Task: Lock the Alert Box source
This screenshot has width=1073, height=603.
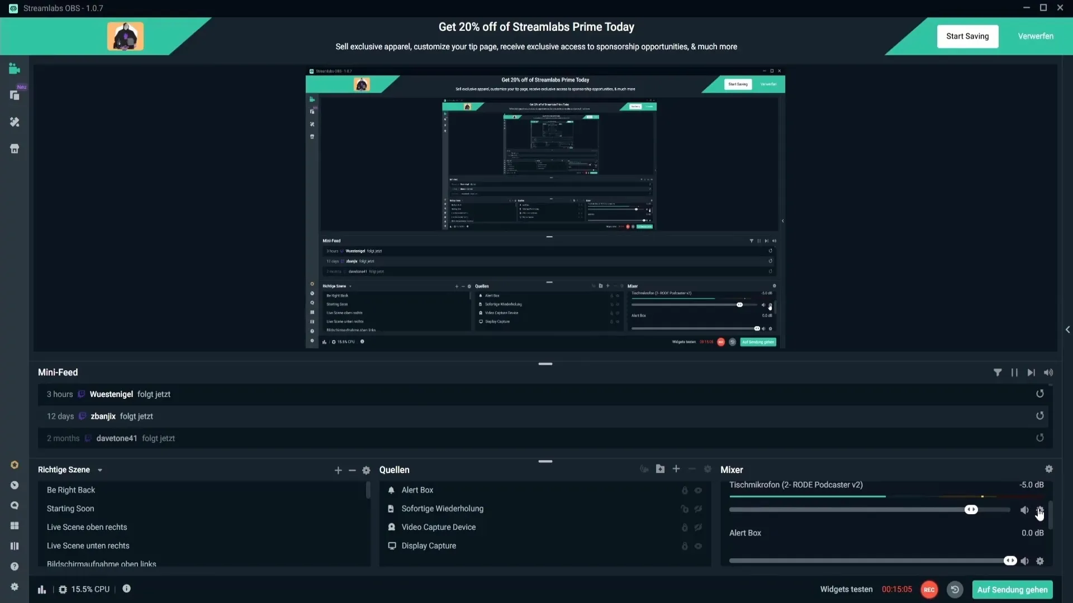Action: click(685, 490)
